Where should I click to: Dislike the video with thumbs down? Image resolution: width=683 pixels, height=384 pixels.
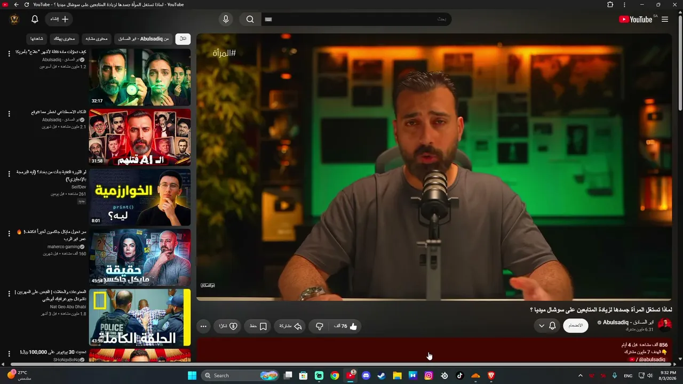tap(320, 326)
